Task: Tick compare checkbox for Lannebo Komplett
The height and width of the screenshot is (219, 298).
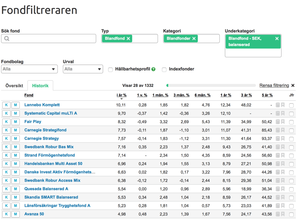Action: pyautogui.click(x=291, y=105)
